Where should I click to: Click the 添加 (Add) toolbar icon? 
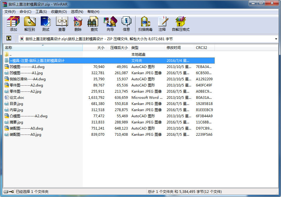point(13,21)
